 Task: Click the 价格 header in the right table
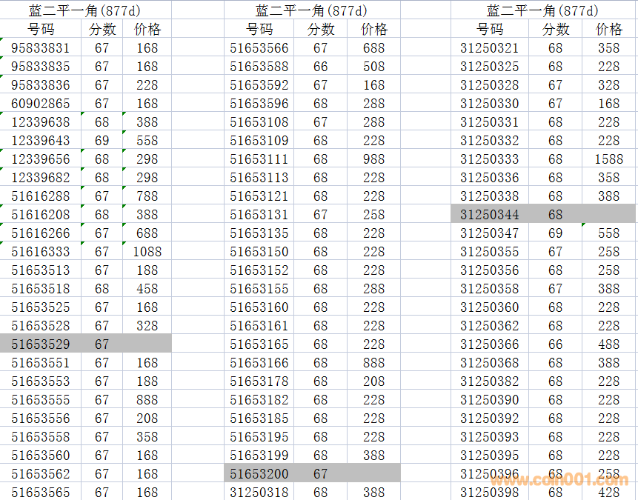tap(608, 30)
